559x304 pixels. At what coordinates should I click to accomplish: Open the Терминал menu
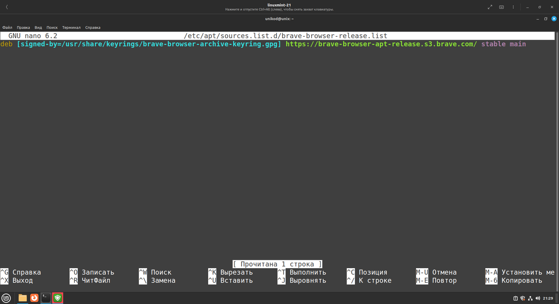click(x=71, y=27)
